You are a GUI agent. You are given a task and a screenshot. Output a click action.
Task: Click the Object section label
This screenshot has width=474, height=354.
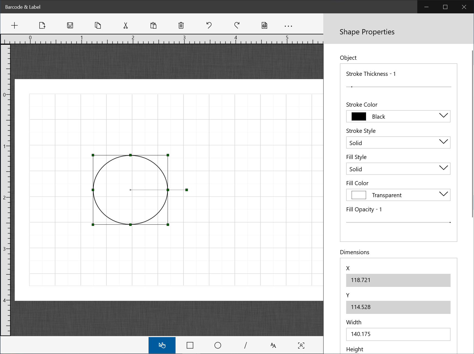pos(348,58)
